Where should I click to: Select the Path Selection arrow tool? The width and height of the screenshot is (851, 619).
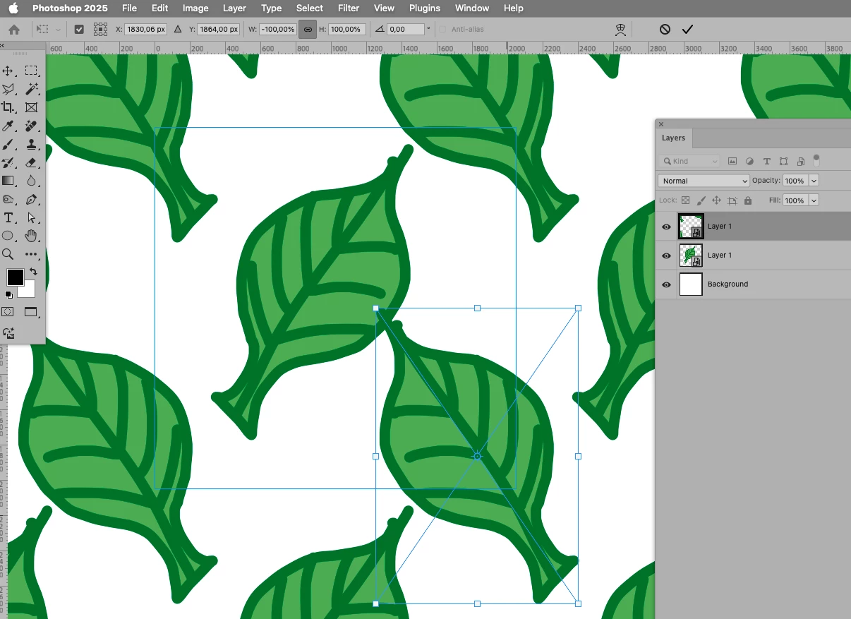point(32,217)
